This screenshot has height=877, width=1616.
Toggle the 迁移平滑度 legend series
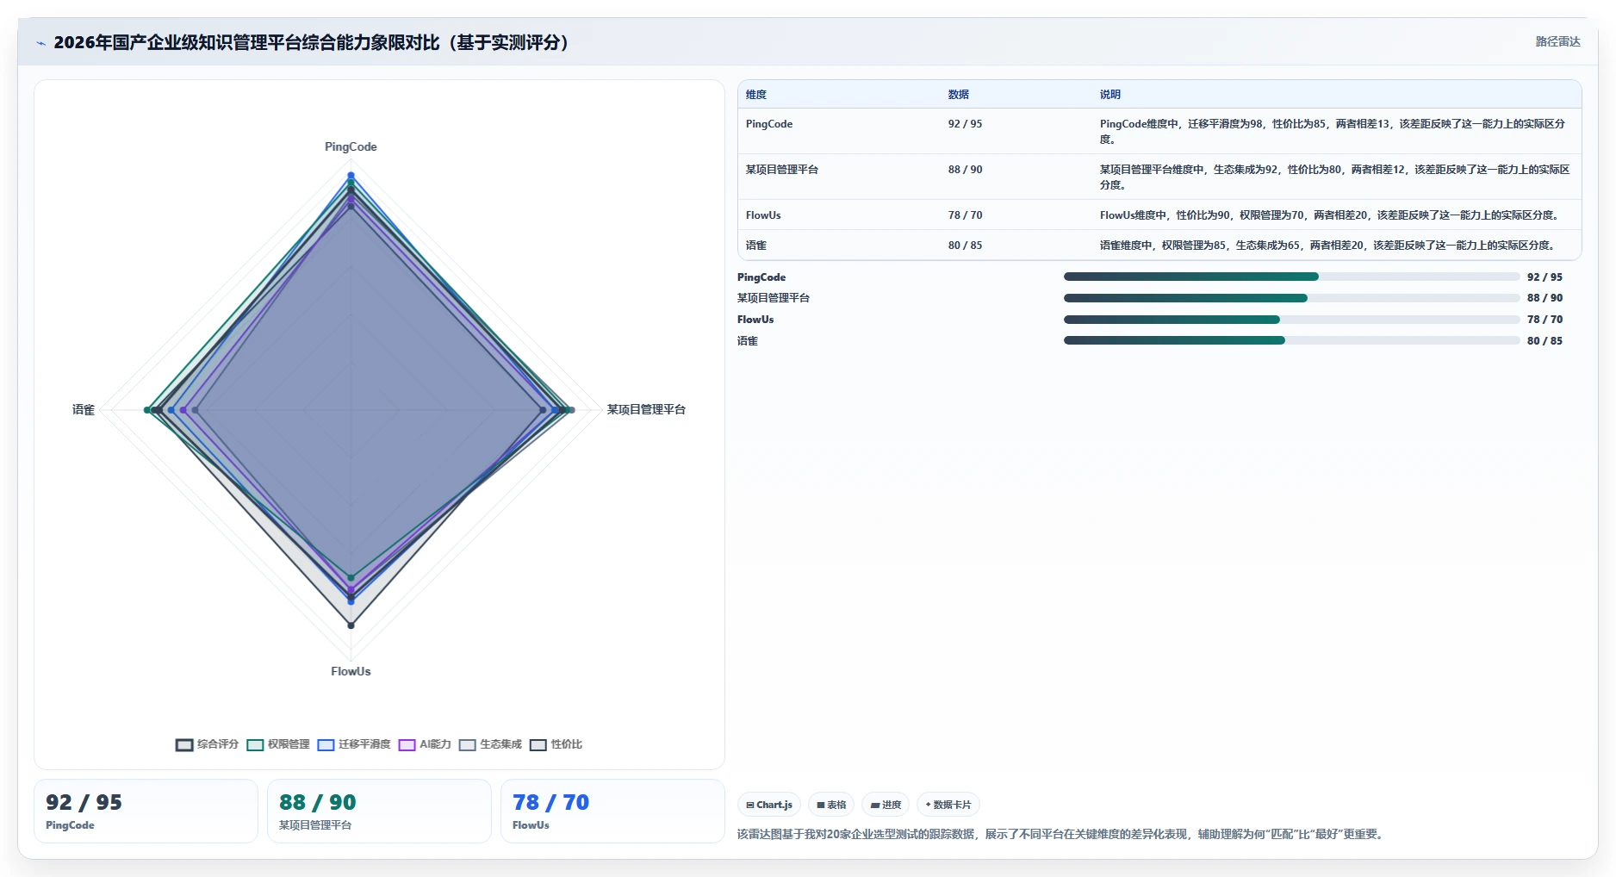pos(353,744)
